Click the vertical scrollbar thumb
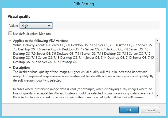 coord(158,57)
